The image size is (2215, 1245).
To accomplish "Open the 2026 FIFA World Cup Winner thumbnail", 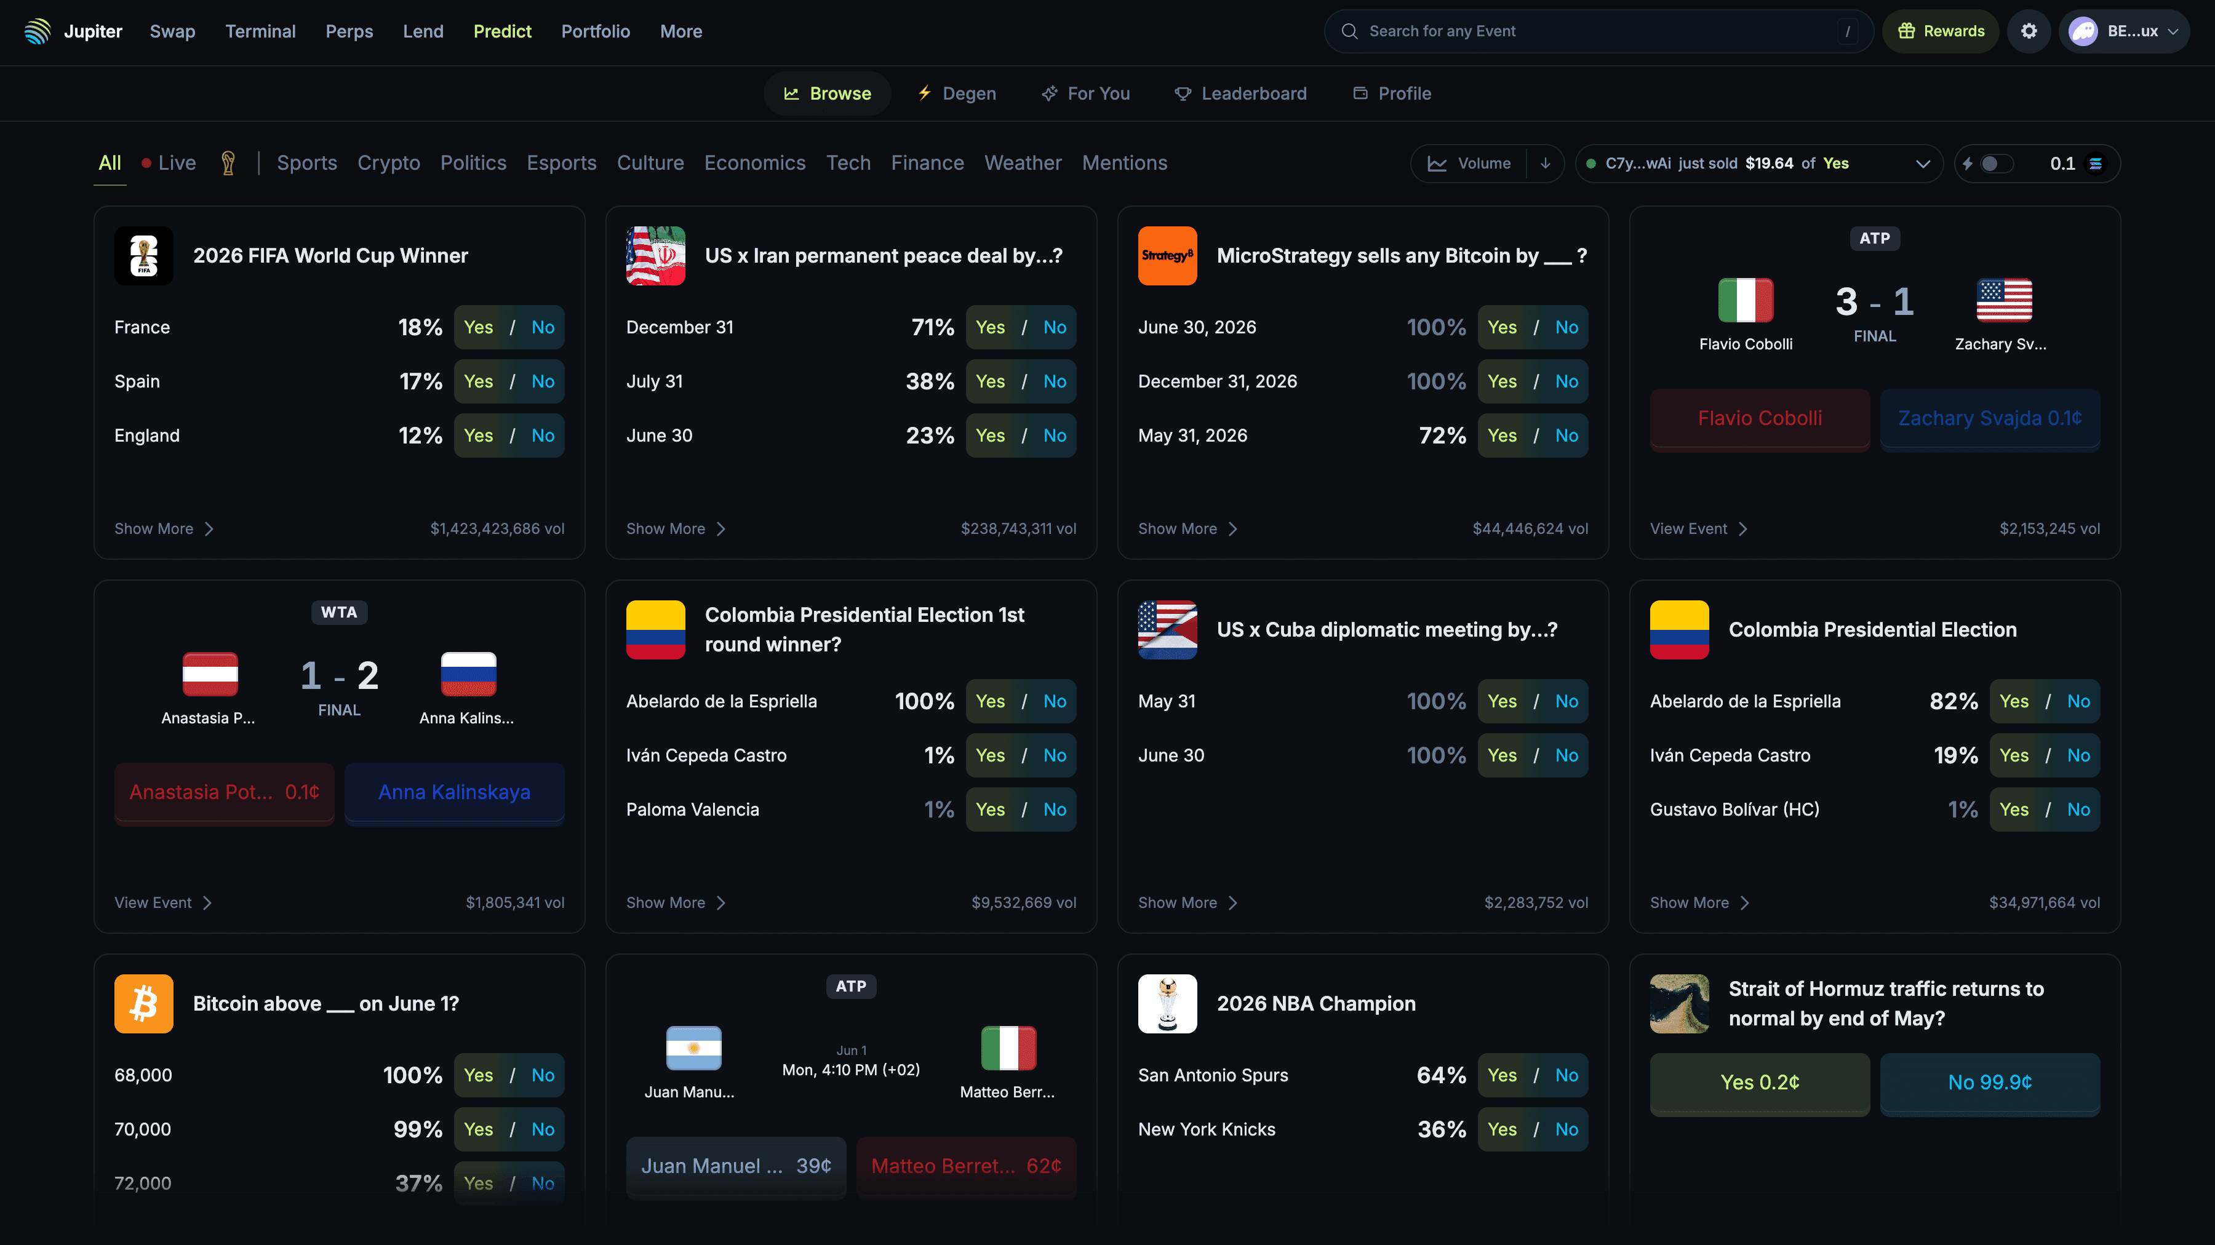I will point(143,255).
